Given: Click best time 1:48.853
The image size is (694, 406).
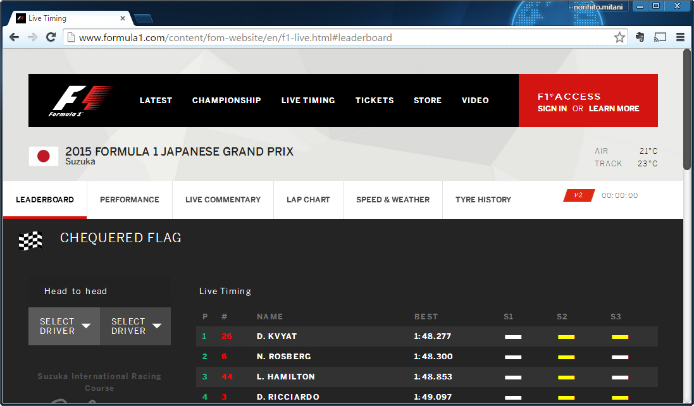Looking at the screenshot, I should (x=433, y=377).
